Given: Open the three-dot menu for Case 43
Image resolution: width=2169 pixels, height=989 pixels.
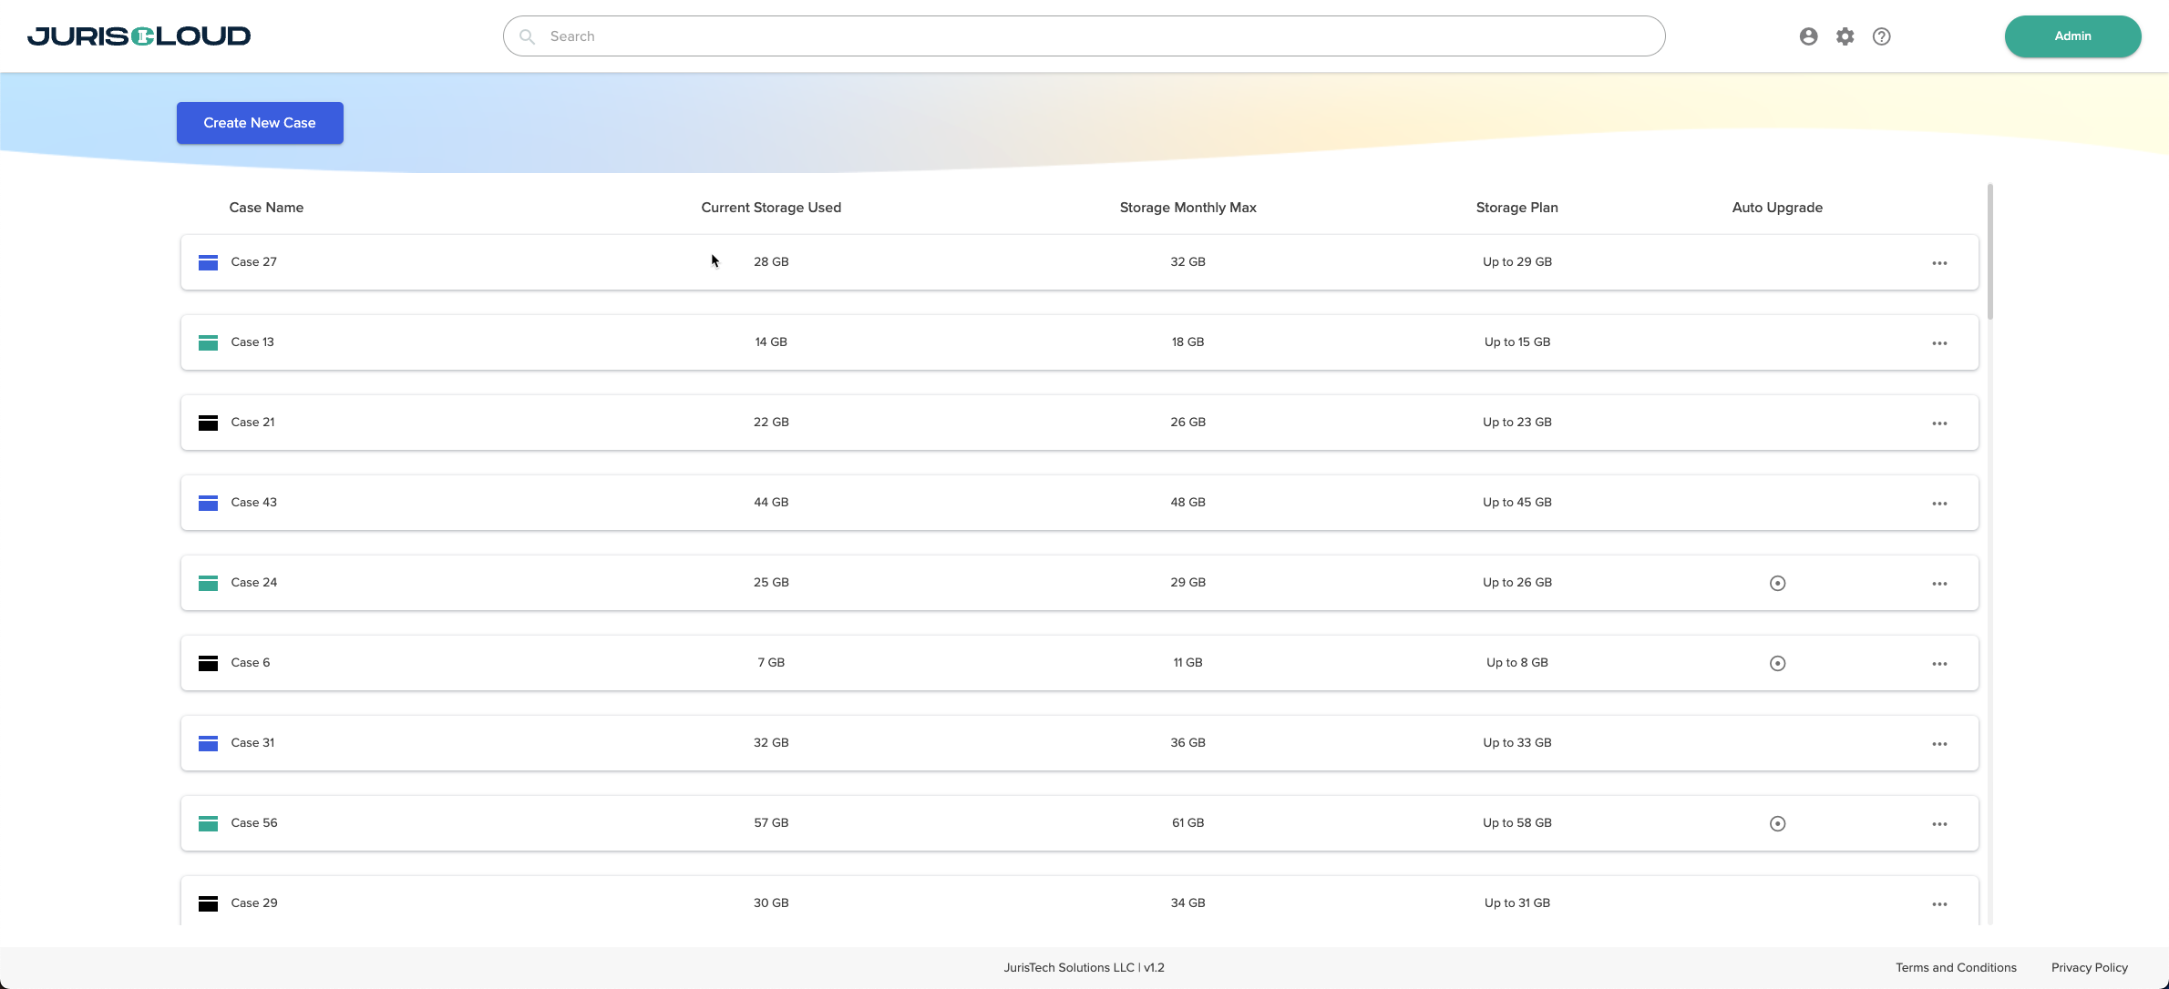Looking at the screenshot, I should tap(1939, 504).
